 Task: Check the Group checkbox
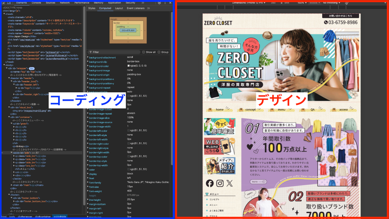[159, 52]
